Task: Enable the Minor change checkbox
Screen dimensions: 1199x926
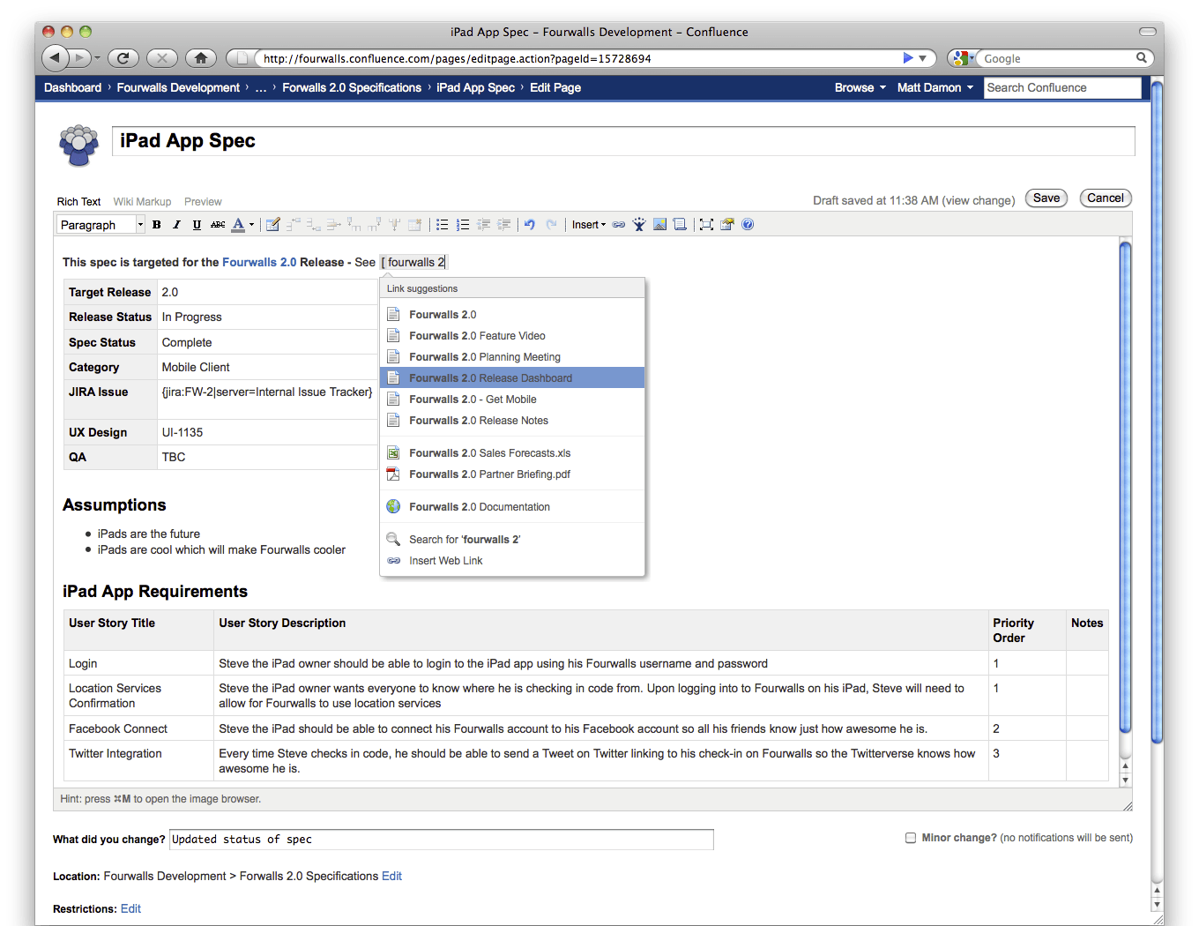Action: tap(911, 838)
